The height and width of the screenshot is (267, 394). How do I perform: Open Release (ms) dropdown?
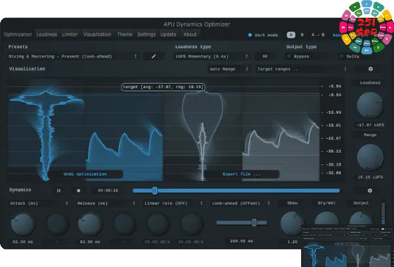point(106,203)
